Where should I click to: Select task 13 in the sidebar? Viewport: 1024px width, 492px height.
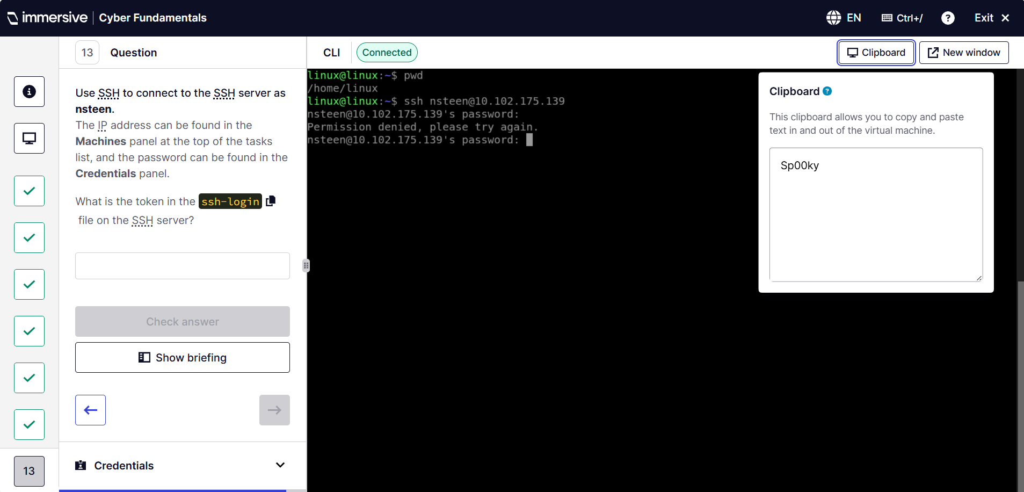click(x=29, y=471)
